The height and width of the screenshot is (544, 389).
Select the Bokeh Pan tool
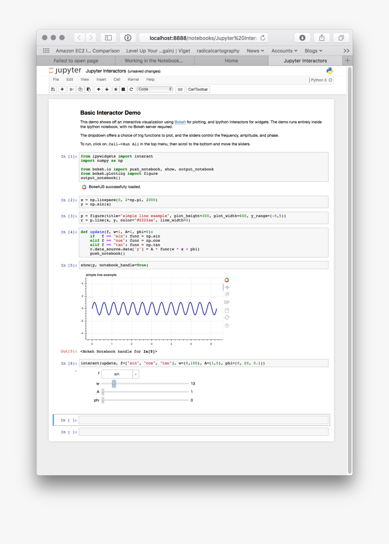[227, 287]
